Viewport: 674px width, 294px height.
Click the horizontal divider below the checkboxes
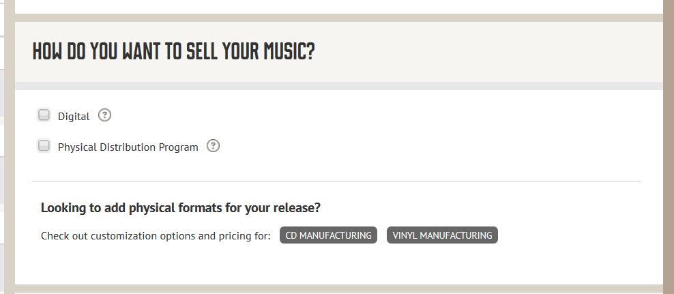pos(336,181)
